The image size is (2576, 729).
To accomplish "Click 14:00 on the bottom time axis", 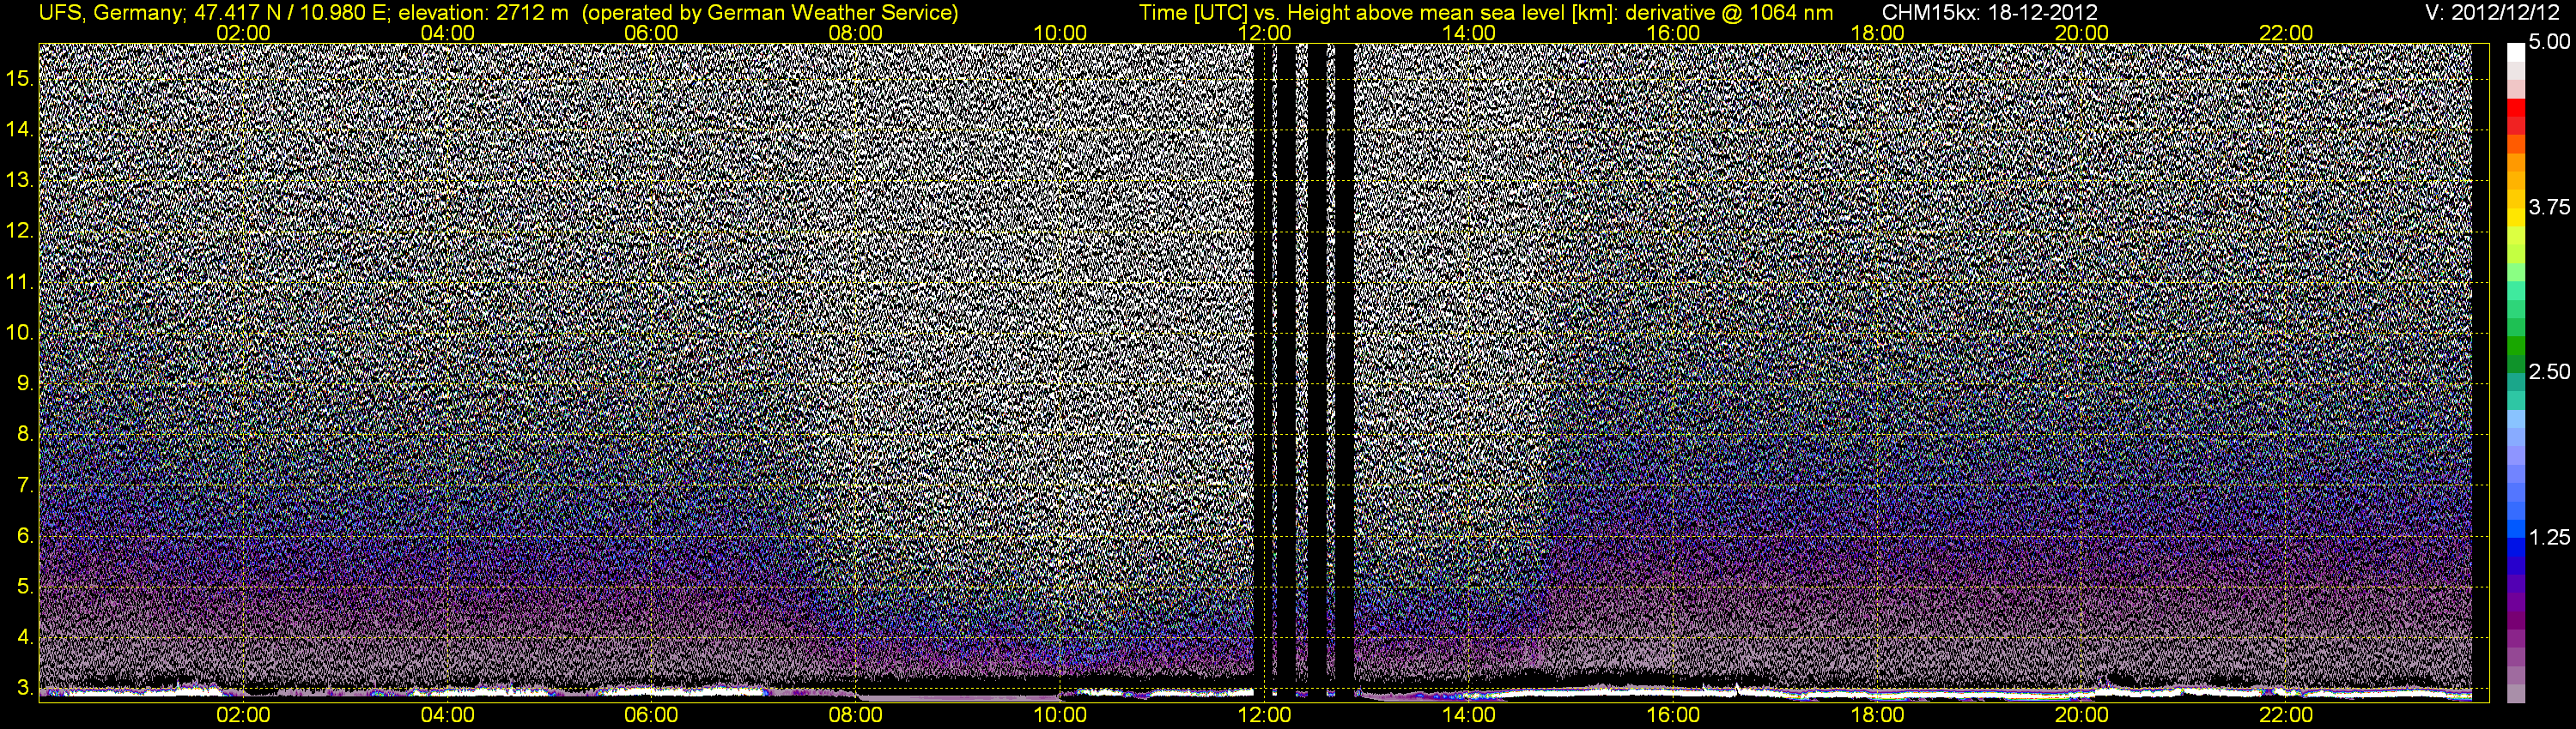I will click(1469, 715).
